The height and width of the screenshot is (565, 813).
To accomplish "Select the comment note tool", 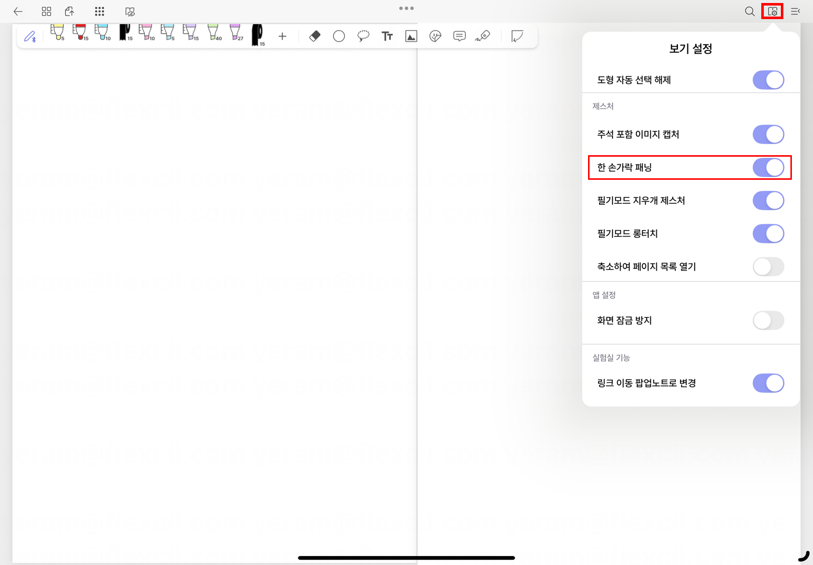I will pos(459,36).
